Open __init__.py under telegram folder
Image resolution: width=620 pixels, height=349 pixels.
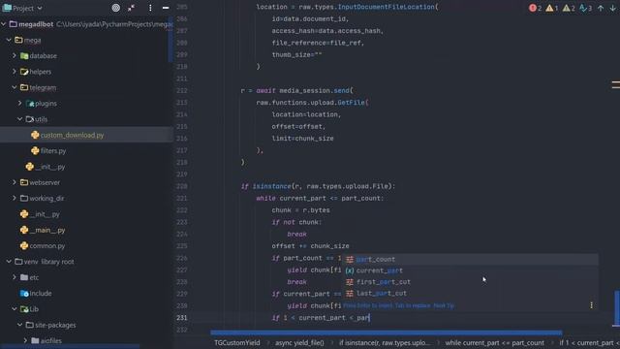[x=49, y=167]
